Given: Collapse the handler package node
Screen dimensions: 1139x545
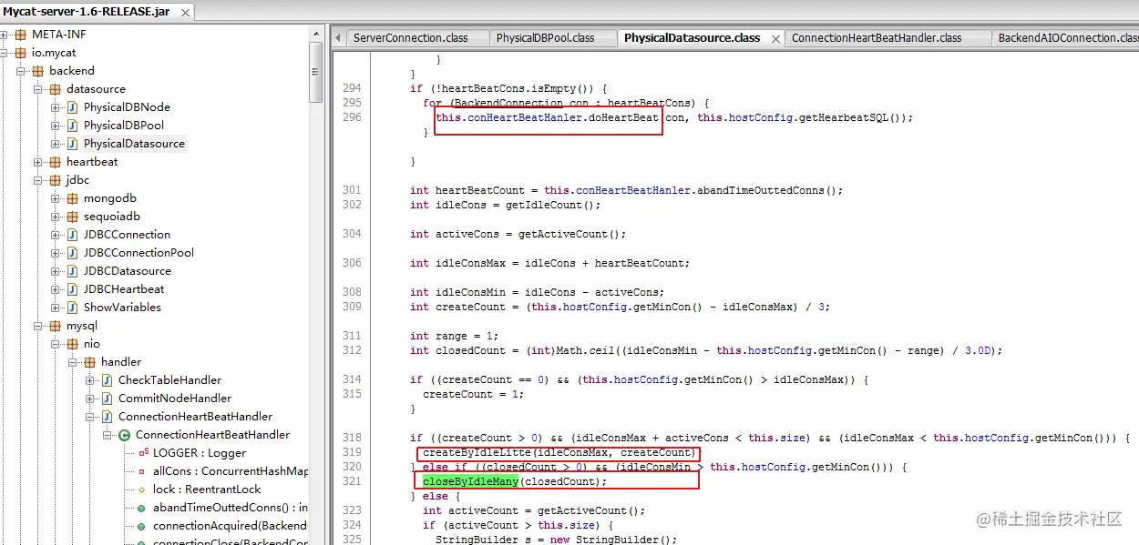Looking at the screenshot, I should (x=73, y=362).
